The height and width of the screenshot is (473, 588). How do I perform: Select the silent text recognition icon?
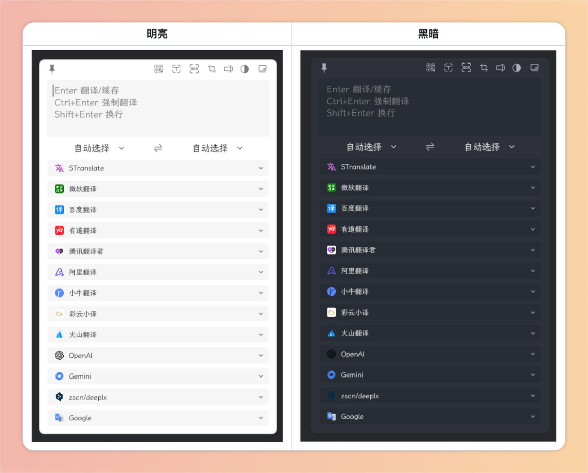176,69
